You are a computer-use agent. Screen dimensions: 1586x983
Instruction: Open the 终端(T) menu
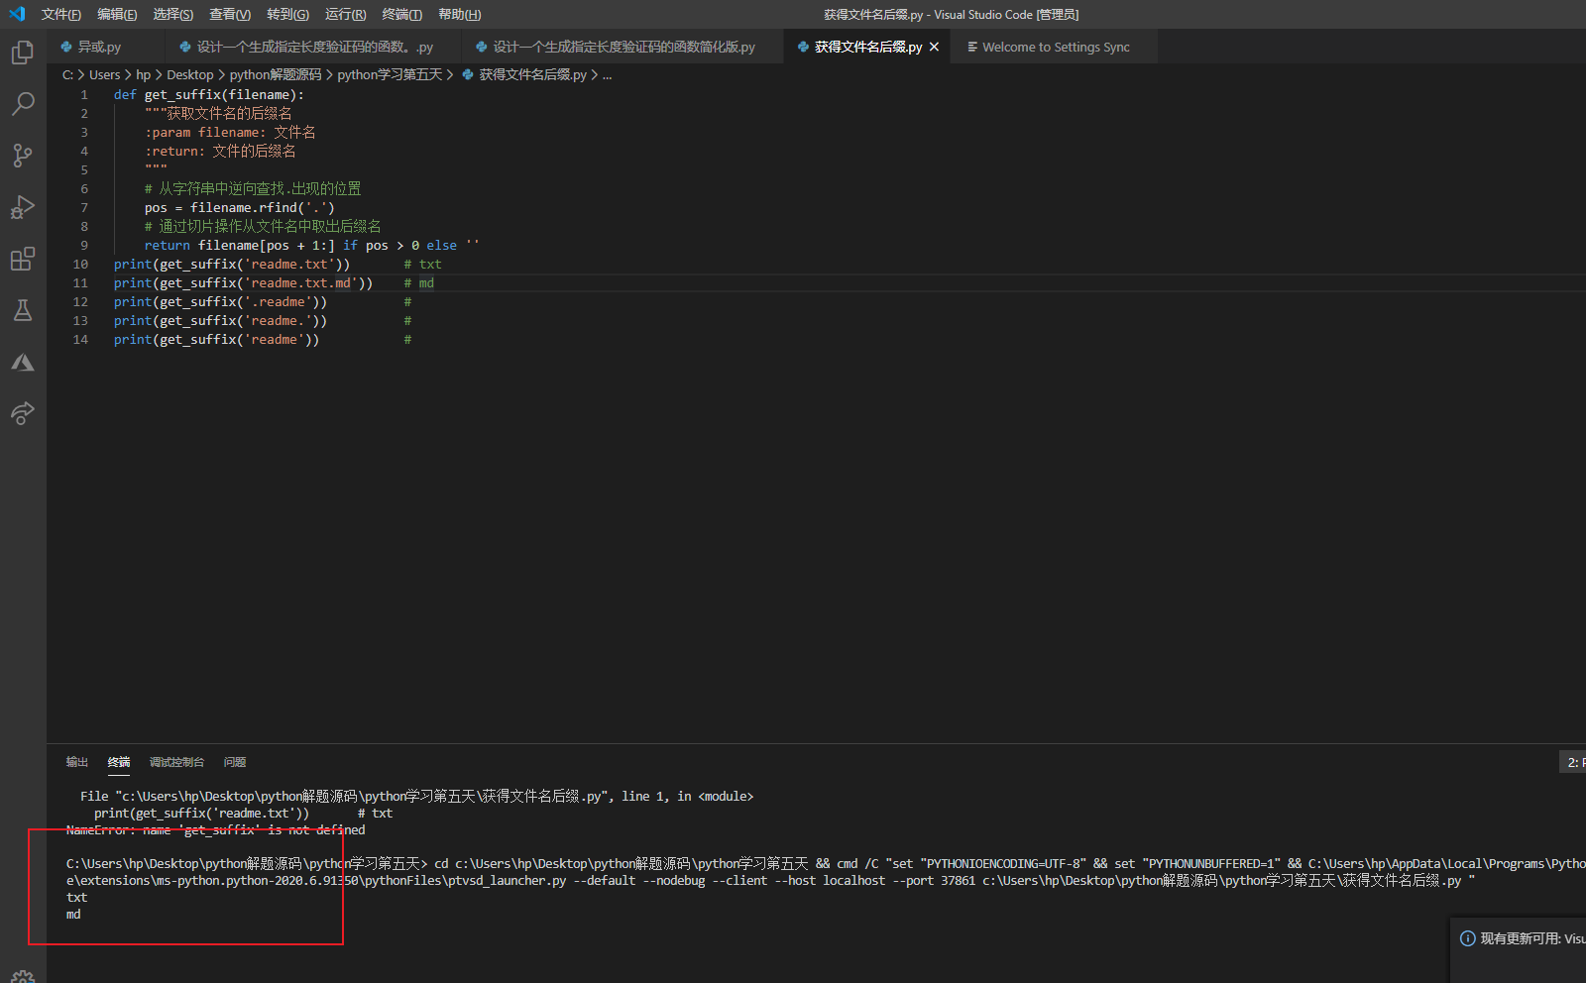401,14
